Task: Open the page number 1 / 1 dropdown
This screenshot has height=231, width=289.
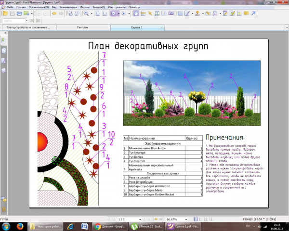Action: (140, 219)
